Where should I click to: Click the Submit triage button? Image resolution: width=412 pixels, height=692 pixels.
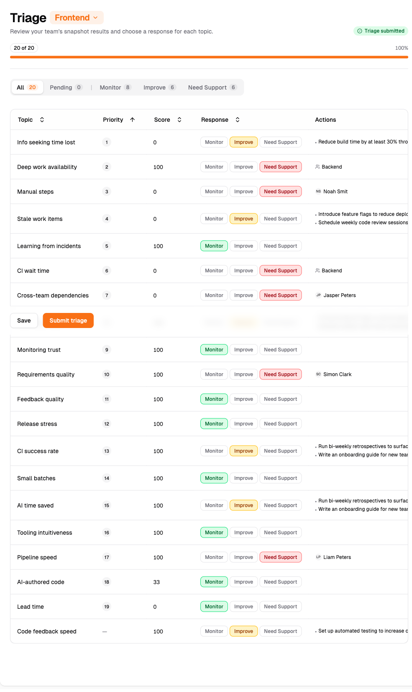click(68, 320)
